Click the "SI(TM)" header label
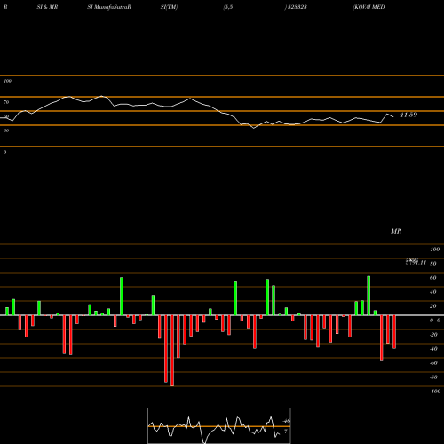 (169, 7)
